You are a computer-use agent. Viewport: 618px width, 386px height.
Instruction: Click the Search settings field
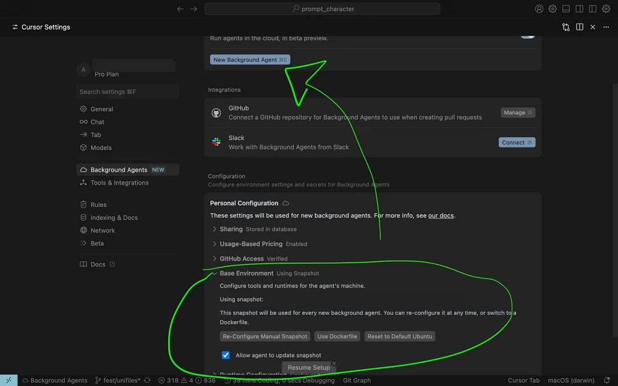point(127,91)
